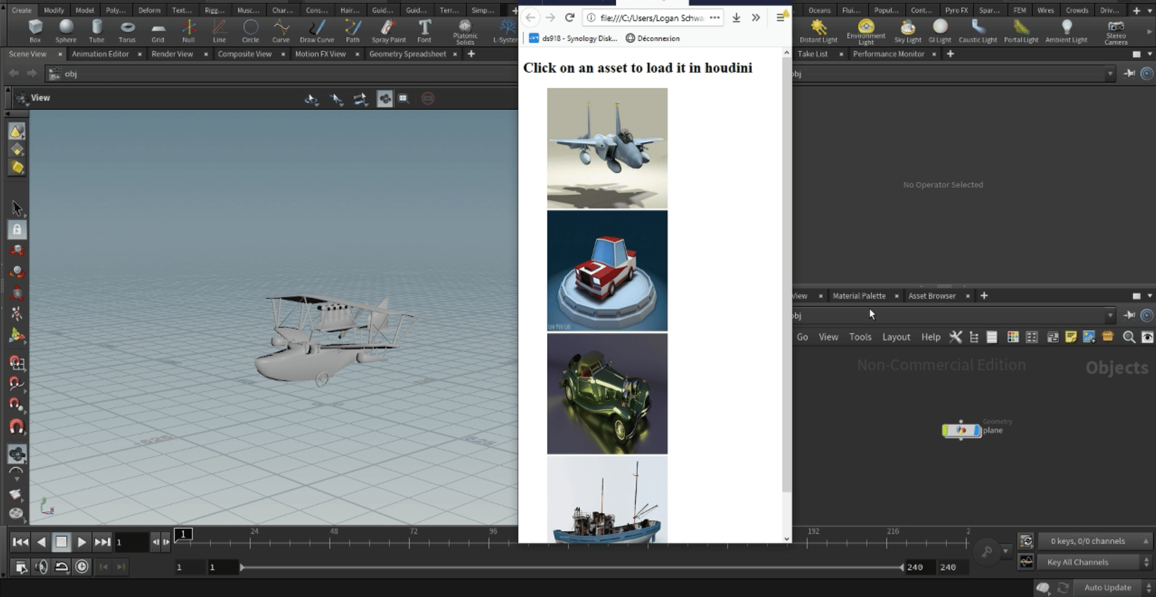
Task: Add an Environment Light from the shelf
Action: coord(865,31)
